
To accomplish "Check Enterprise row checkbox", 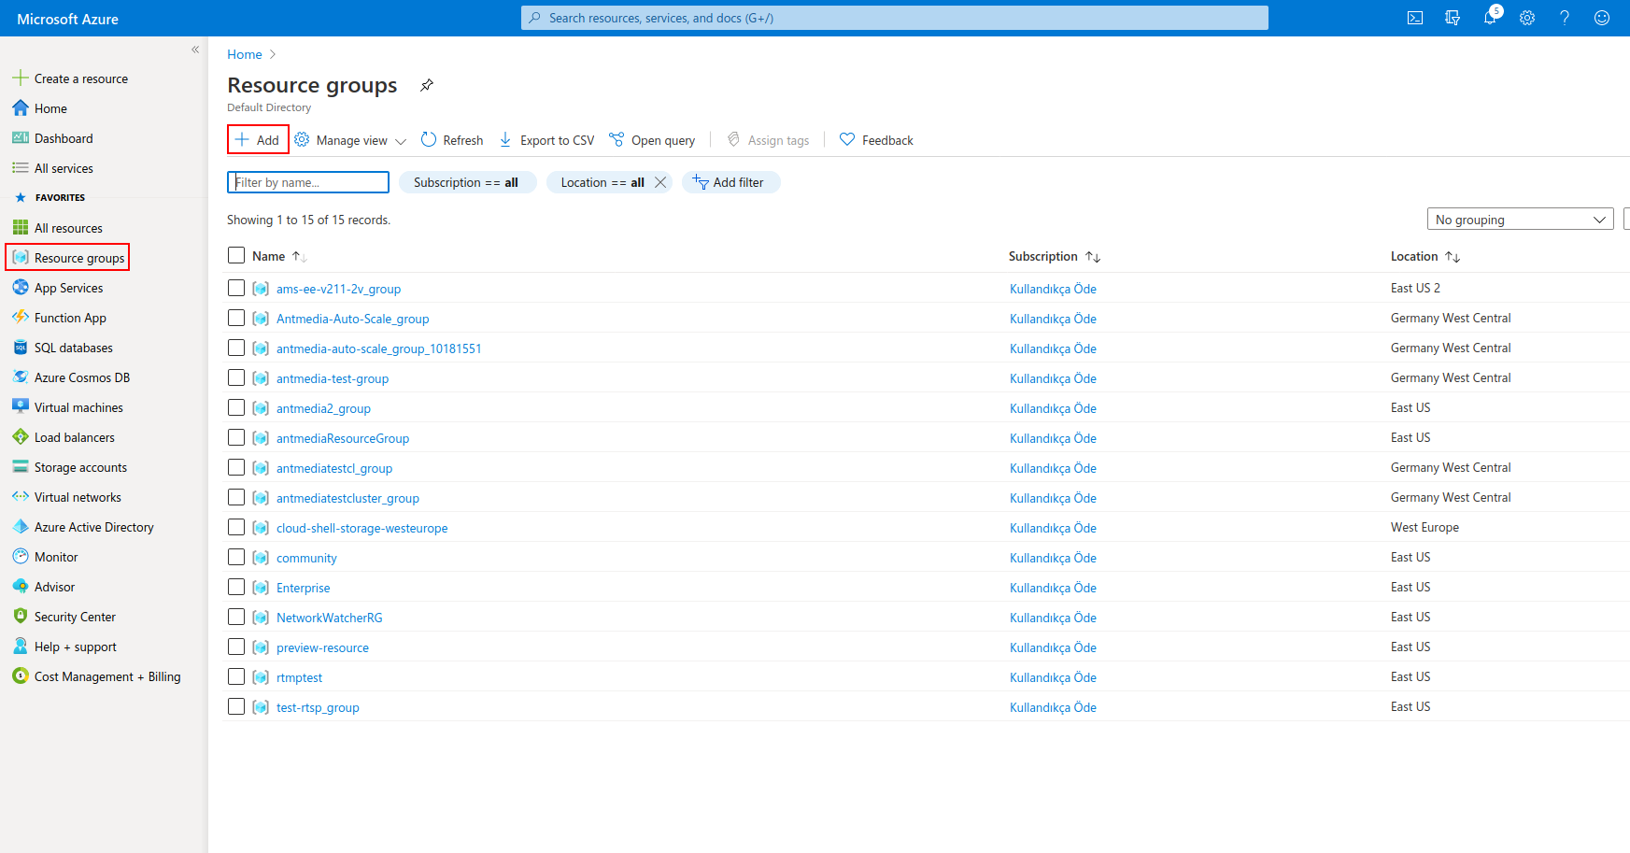I will click(x=236, y=587).
